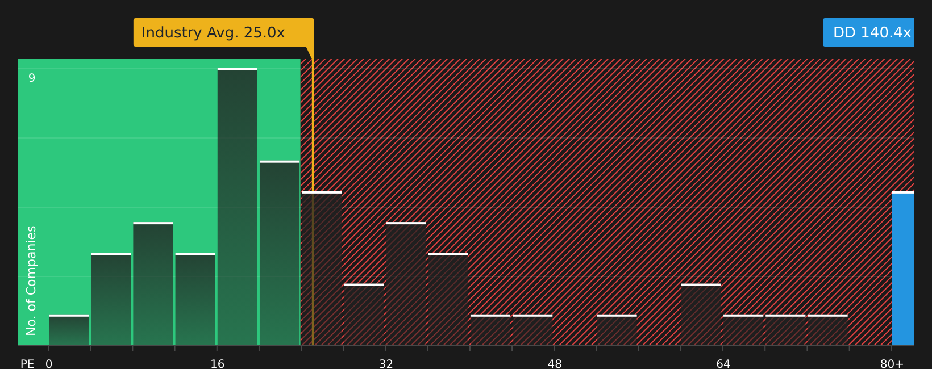932x369 pixels.
Task: Select the blue DD bar at 80+
Action: (x=903, y=269)
